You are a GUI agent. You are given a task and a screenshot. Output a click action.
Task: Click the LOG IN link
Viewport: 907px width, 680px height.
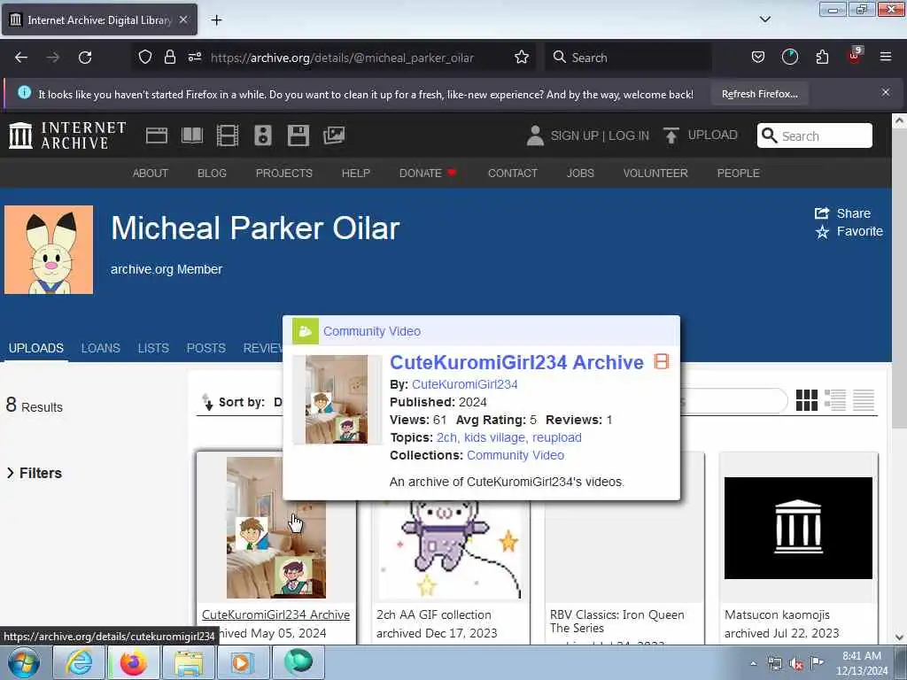pyautogui.click(x=629, y=135)
